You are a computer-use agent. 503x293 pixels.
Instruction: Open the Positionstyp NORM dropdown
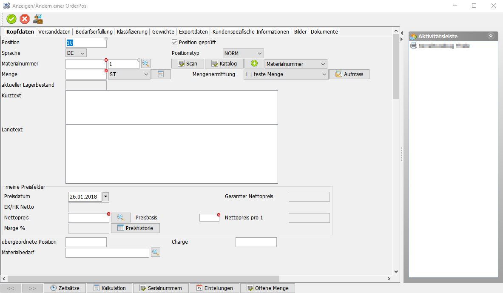coord(243,54)
